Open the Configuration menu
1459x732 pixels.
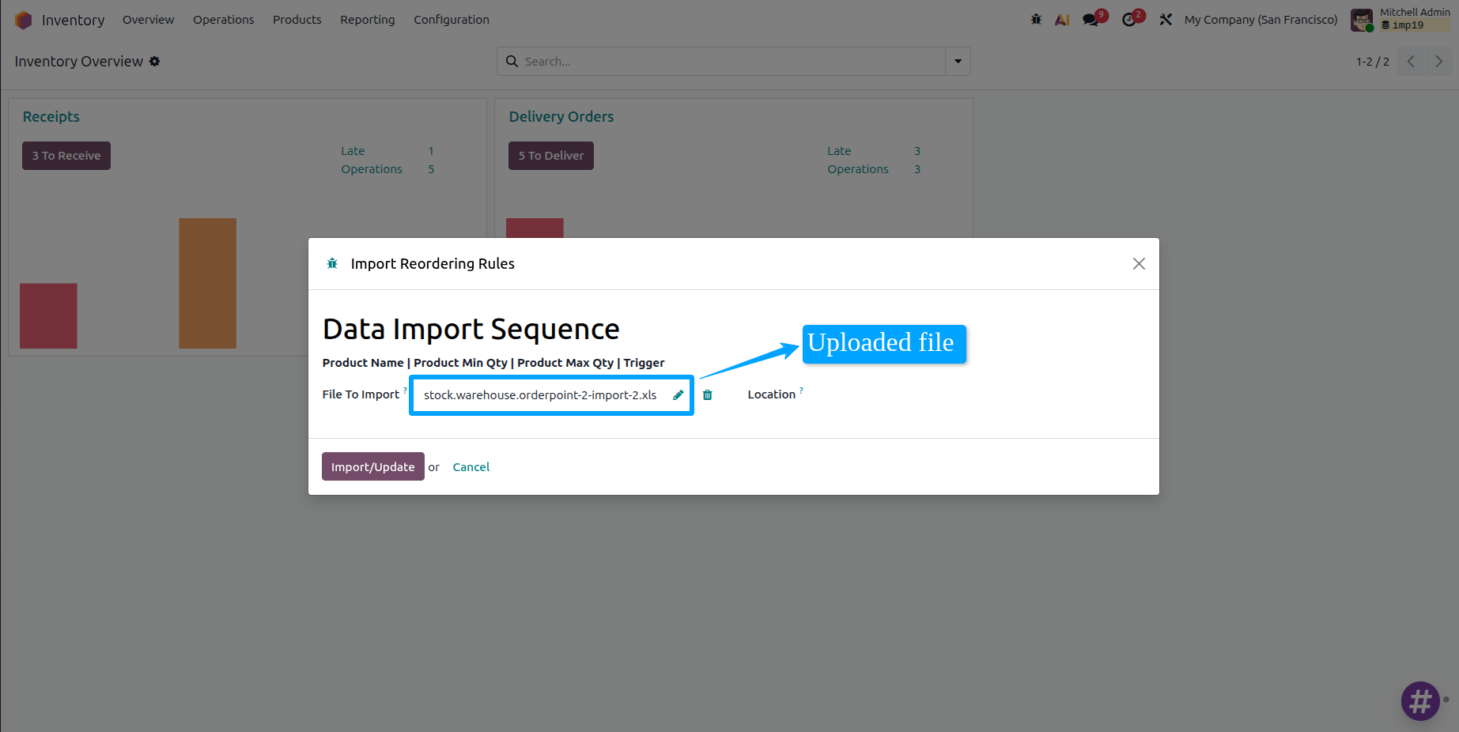tap(452, 20)
